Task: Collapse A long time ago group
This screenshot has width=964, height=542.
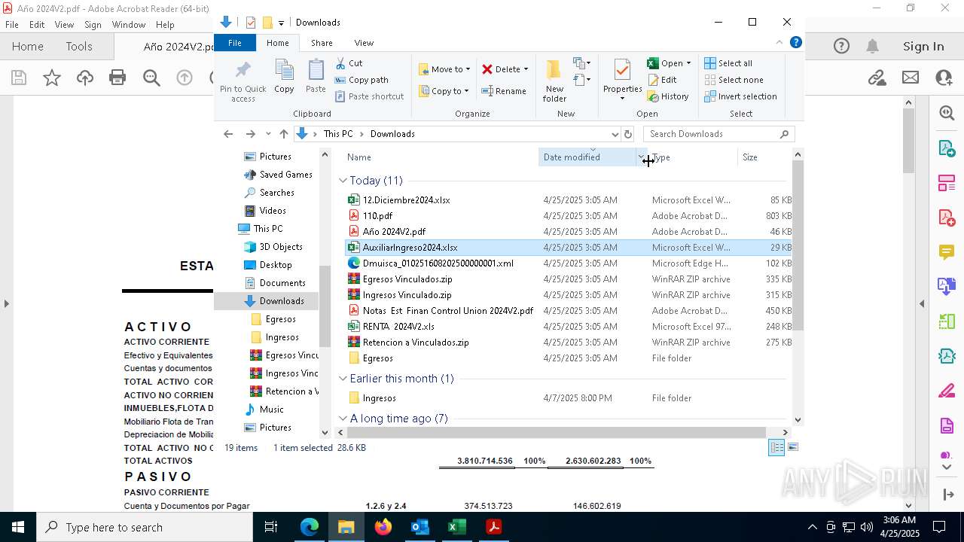Action: pyautogui.click(x=343, y=419)
